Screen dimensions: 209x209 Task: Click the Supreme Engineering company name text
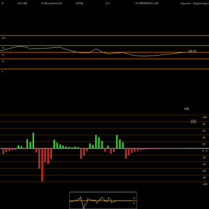tap(194, 3)
